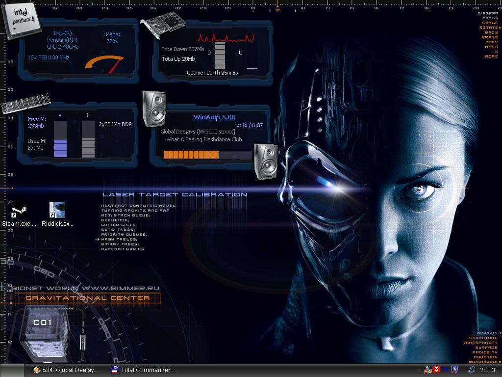The width and height of the screenshot is (502, 377).
Task: Click the RAM stick icon above memory widget
Action: [25, 103]
